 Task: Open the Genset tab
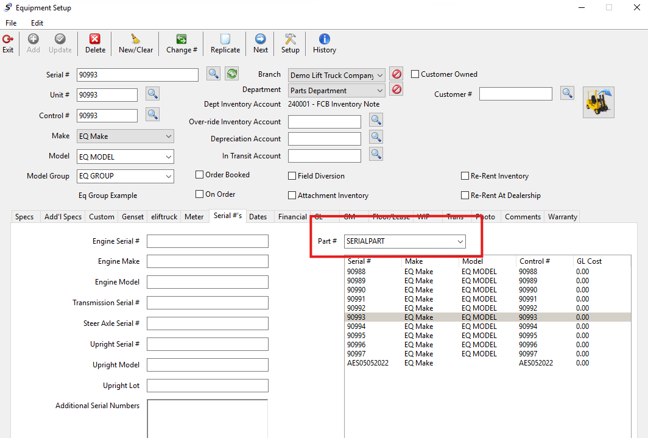[x=133, y=217]
